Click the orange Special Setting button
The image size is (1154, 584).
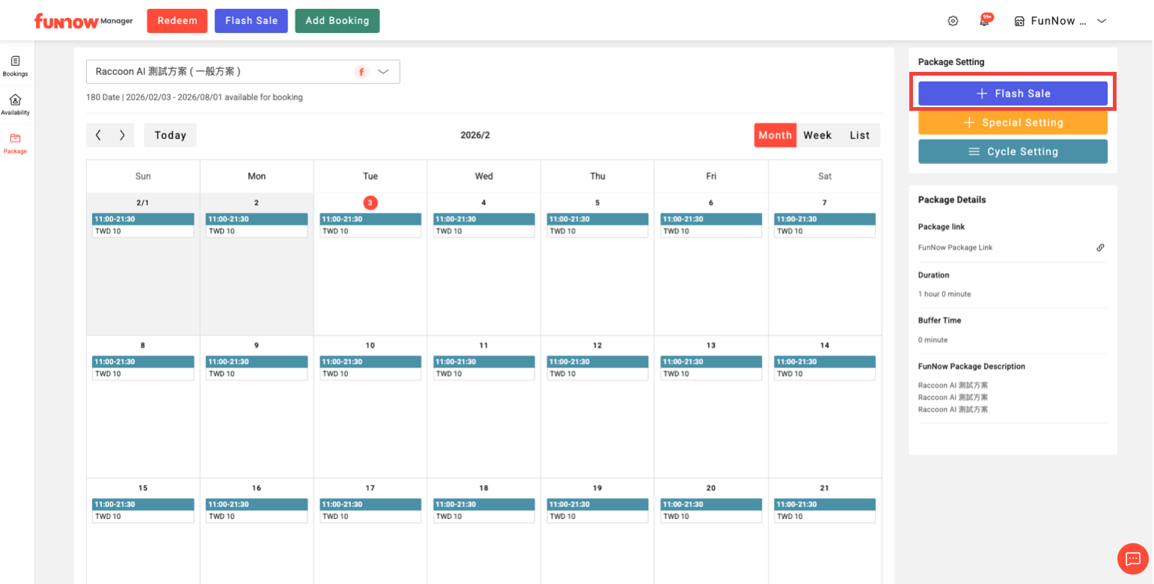(1013, 123)
